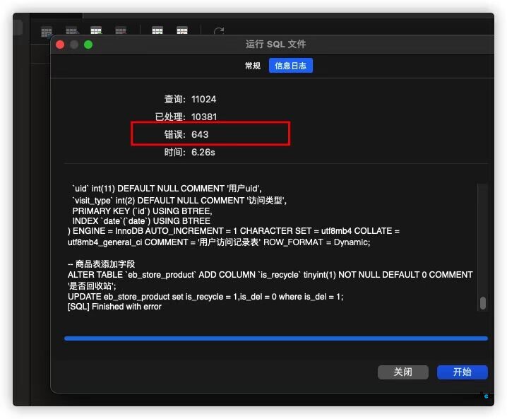Viewport: 507px width, 419px height.
Task: Click the 关闭 button
Action: pyautogui.click(x=402, y=372)
